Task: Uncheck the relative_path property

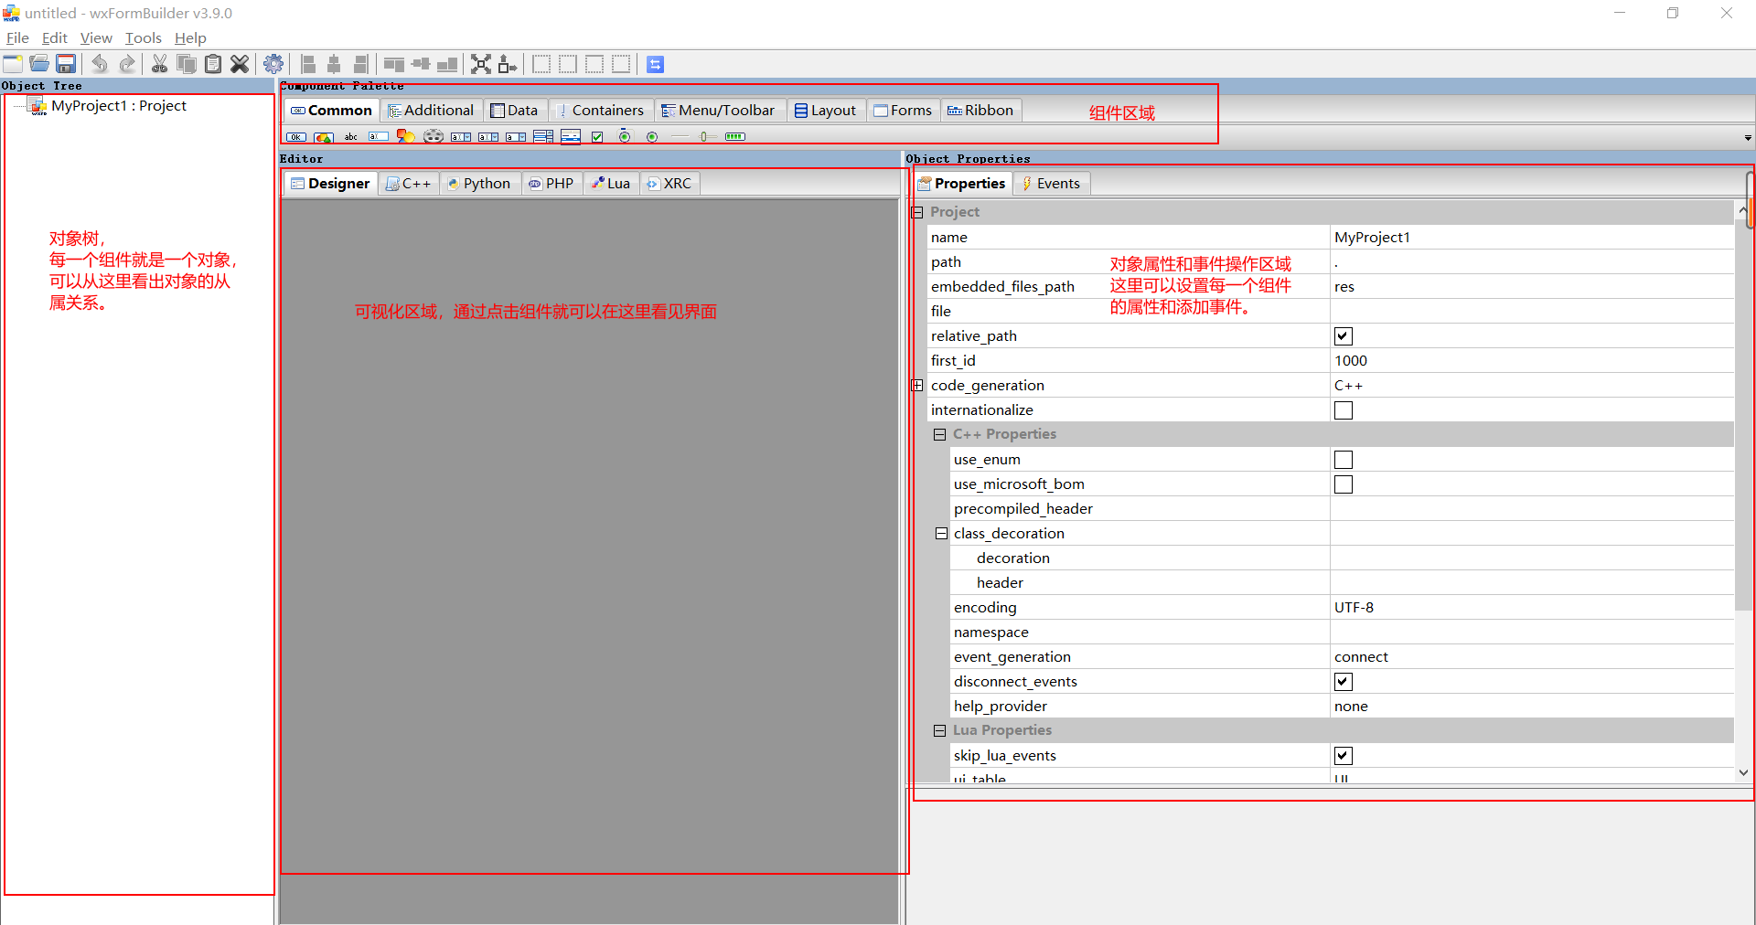Action: tap(1343, 335)
